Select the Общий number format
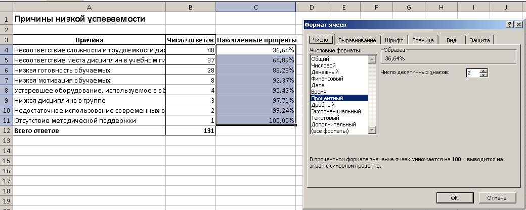Viewport: 526px width, 210px height. (339, 59)
